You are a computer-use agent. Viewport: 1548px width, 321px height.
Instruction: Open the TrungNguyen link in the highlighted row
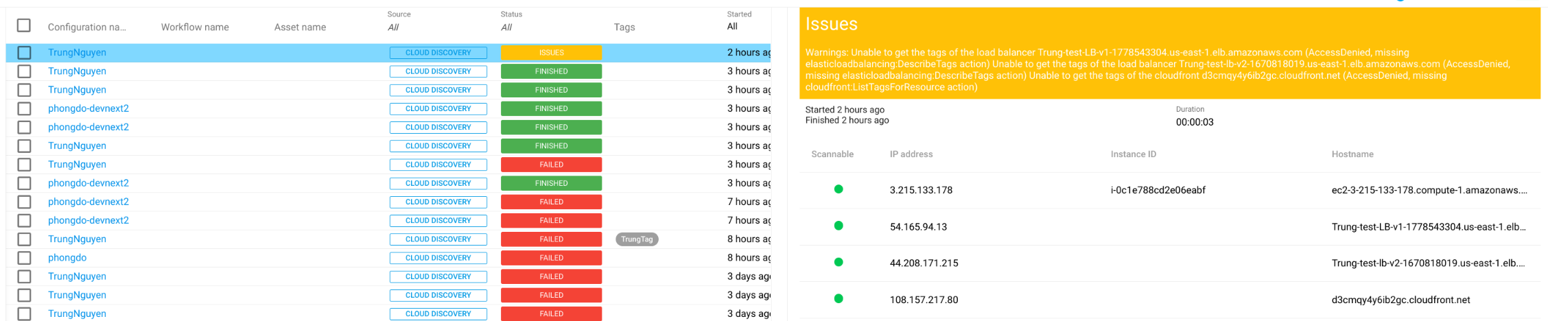point(77,53)
